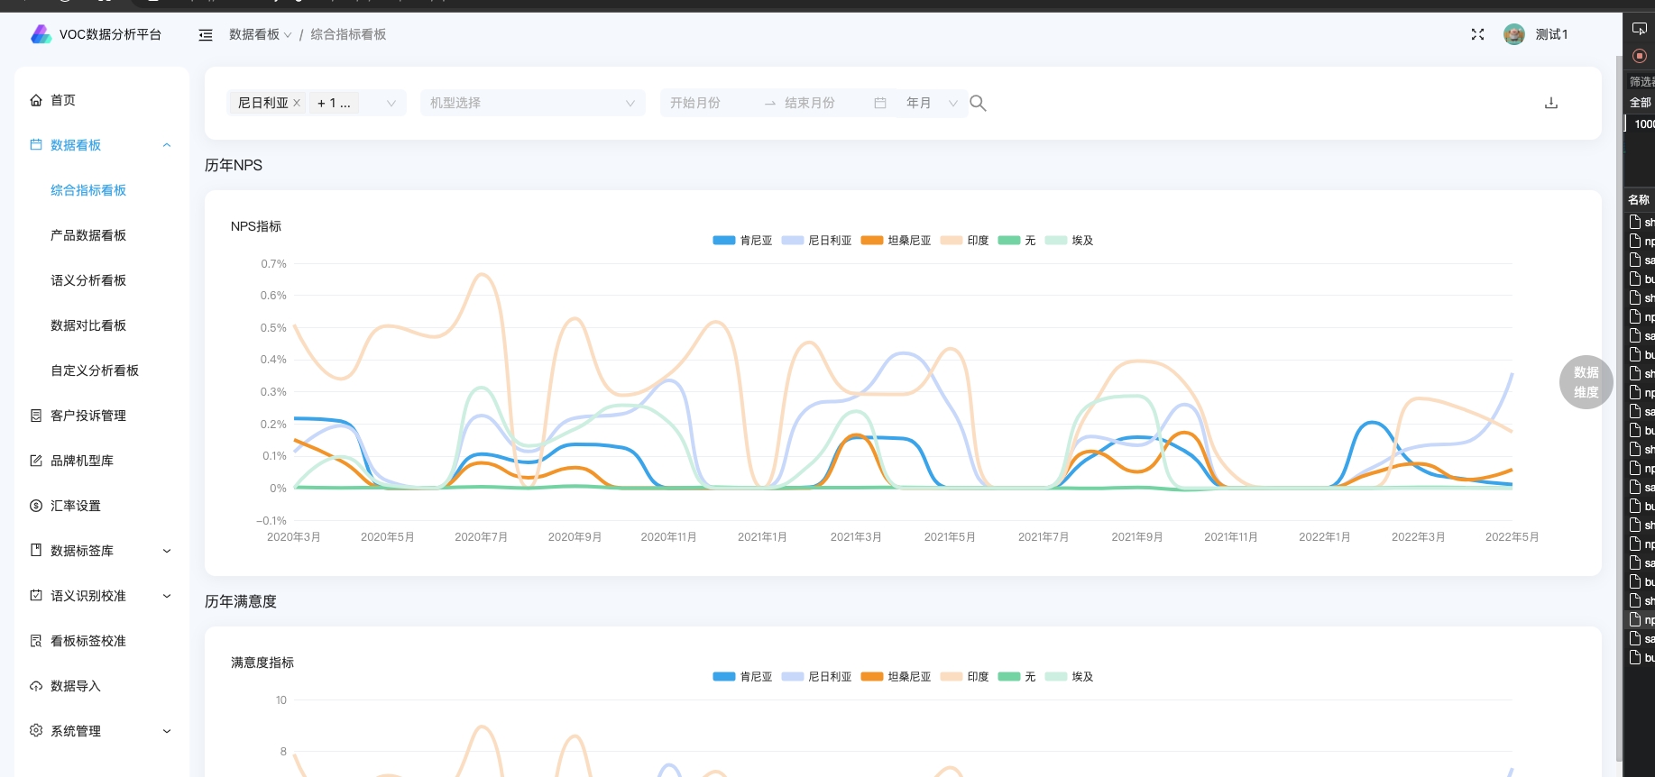This screenshot has width=1655, height=777.
Task: Open 自定义分析看板 in the sidebar
Action: 95,370
